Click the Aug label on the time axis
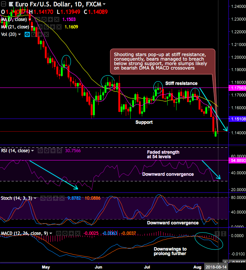Image resolution: width=246 pixels, height=270 pixels. click(x=197, y=267)
